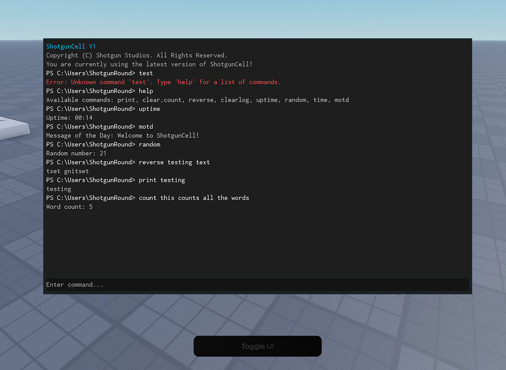Click the lone 'testing' output line
Viewport: 506px width, 370px height.
(59, 189)
